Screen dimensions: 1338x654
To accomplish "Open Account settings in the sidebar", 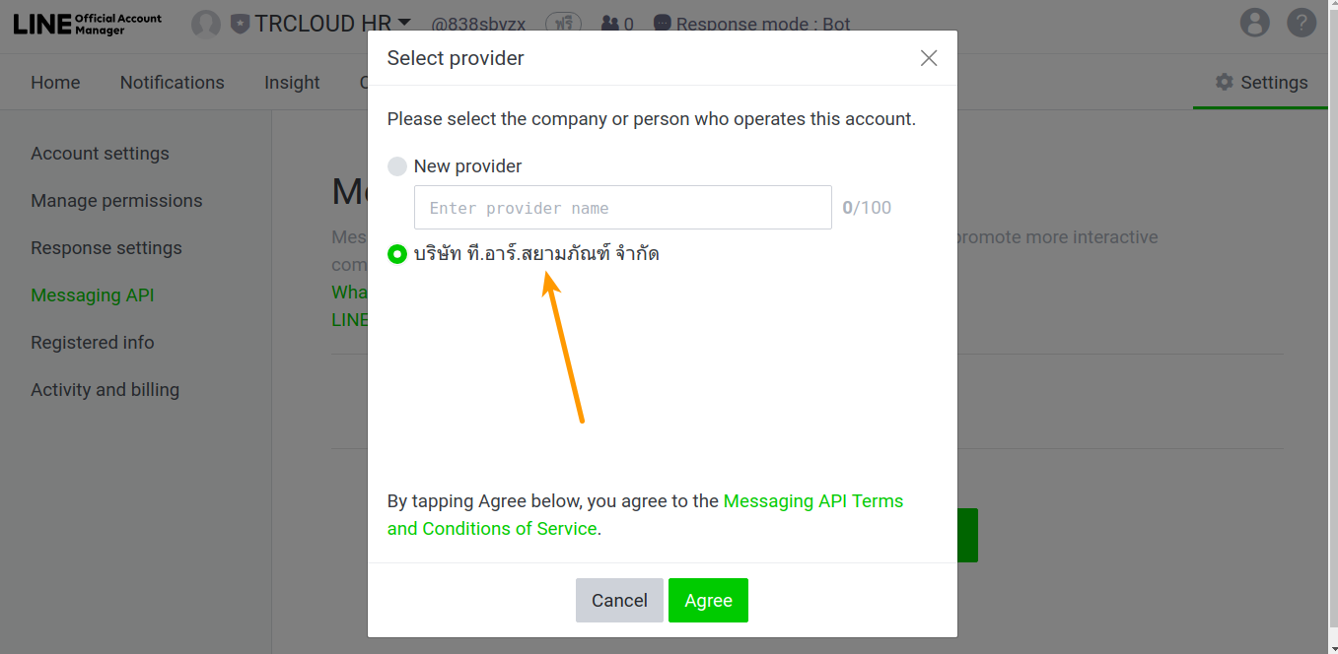I will coord(100,154).
